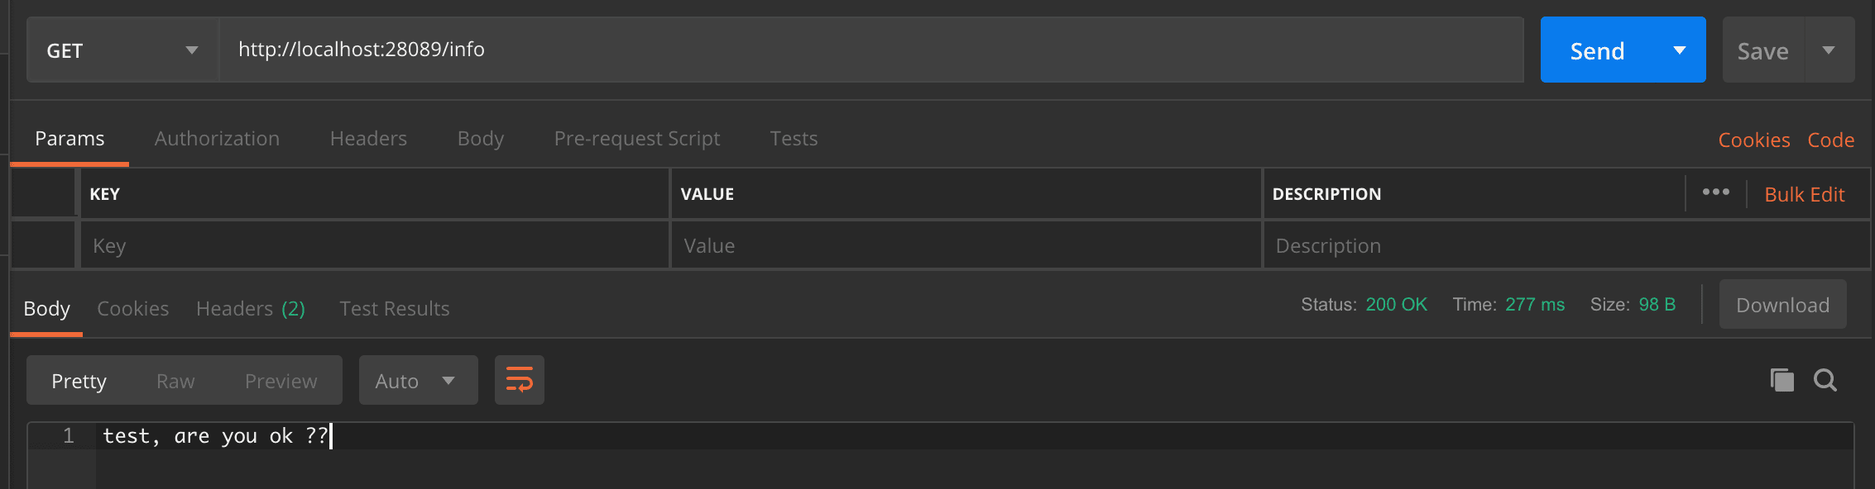Select the Pre-request Script tab
Image resolution: width=1875 pixels, height=489 pixels.
pos(636,139)
